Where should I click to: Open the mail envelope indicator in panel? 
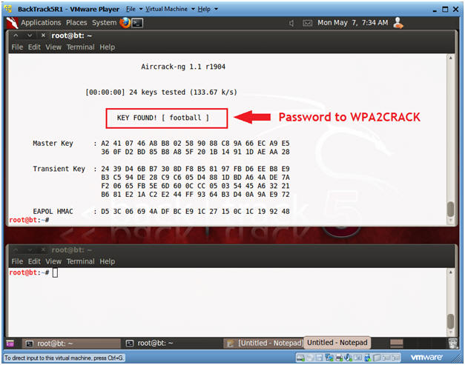click(308, 23)
